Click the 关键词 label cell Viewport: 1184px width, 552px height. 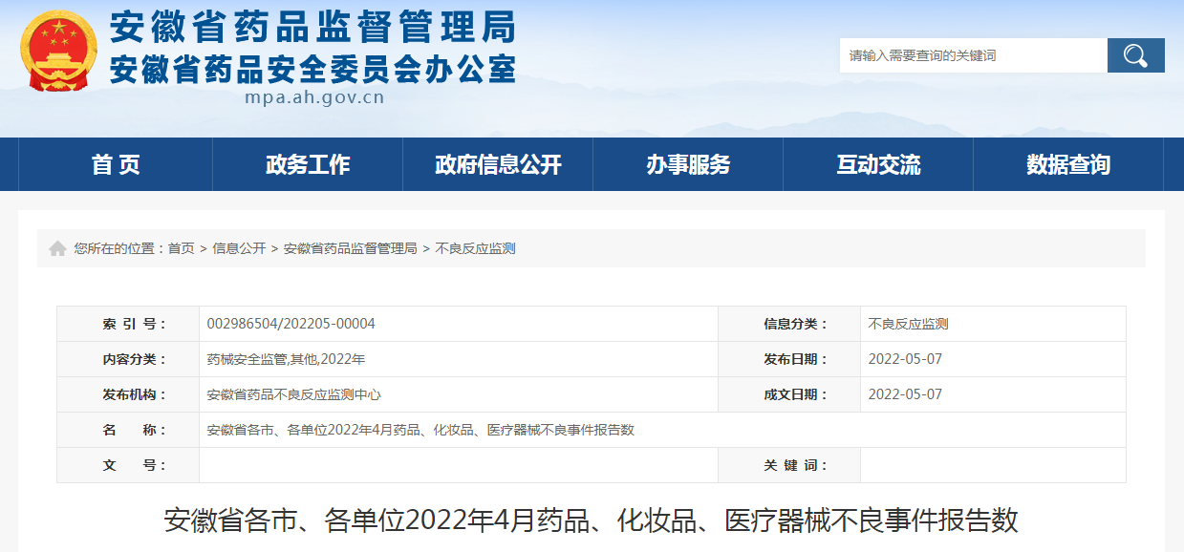point(789,465)
